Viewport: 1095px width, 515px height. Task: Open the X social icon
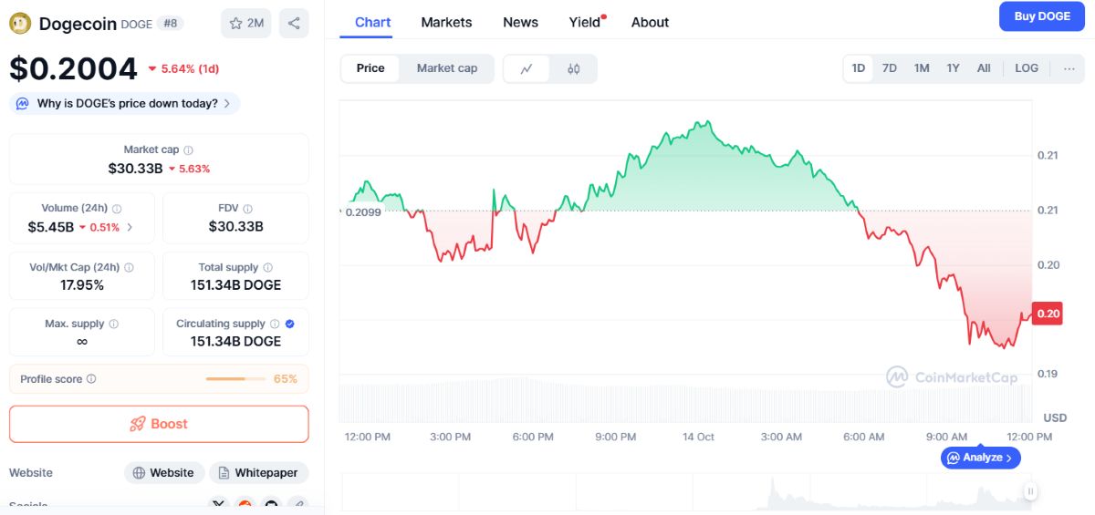(218, 504)
